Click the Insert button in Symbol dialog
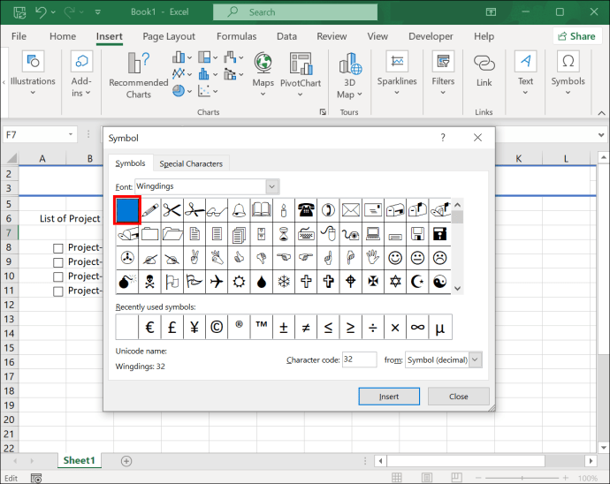 point(389,397)
